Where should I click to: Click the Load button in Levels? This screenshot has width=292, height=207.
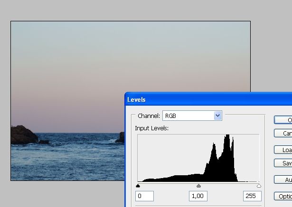[283, 150]
